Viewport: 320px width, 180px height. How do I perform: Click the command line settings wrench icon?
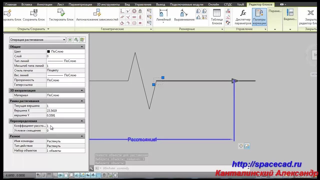(91, 168)
